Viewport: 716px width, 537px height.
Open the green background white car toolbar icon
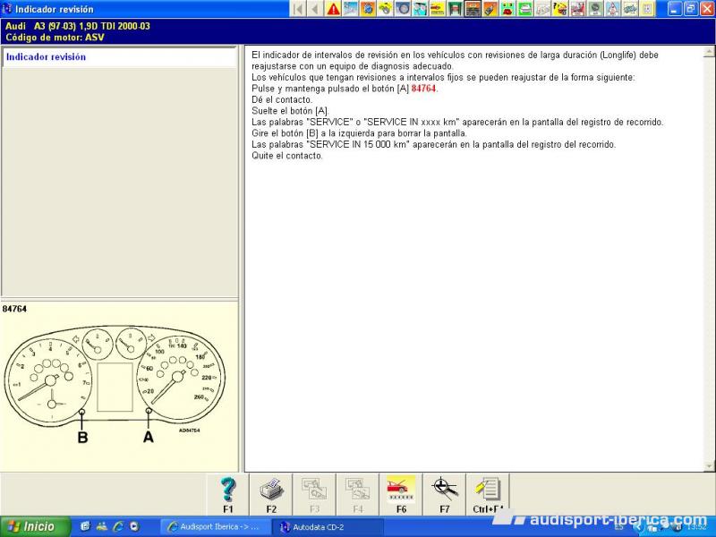[524, 9]
